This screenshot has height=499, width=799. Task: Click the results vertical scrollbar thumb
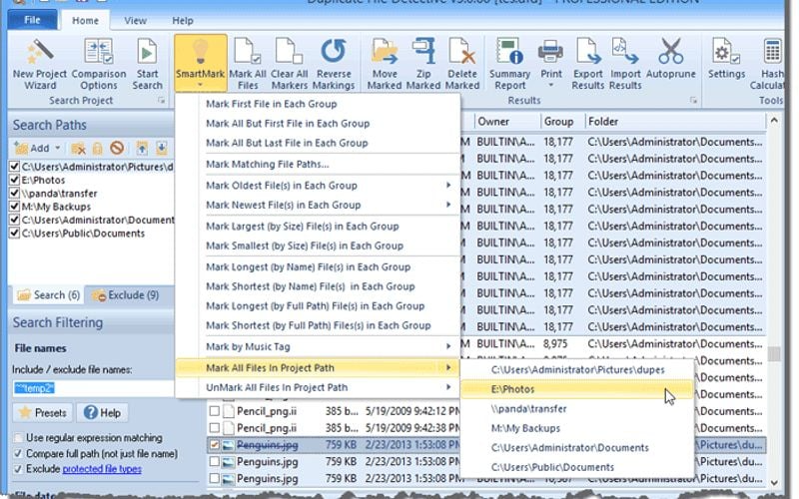774,354
